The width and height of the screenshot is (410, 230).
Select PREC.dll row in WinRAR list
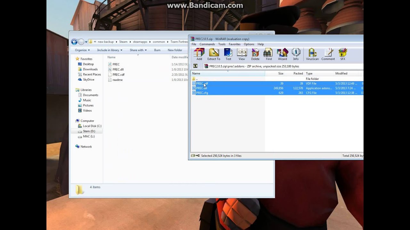[x=277, y=88]
